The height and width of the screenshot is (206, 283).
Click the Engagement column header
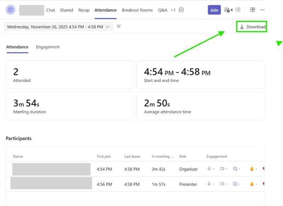click(217, 156)
